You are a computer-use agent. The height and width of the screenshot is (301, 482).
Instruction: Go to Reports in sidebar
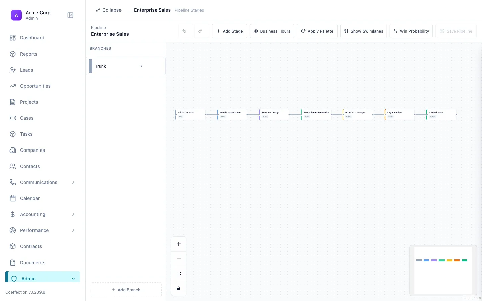(43, 54)
